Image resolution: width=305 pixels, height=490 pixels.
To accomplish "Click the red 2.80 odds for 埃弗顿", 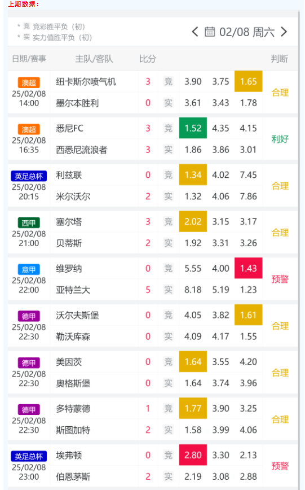I will (x=193, y=455).
